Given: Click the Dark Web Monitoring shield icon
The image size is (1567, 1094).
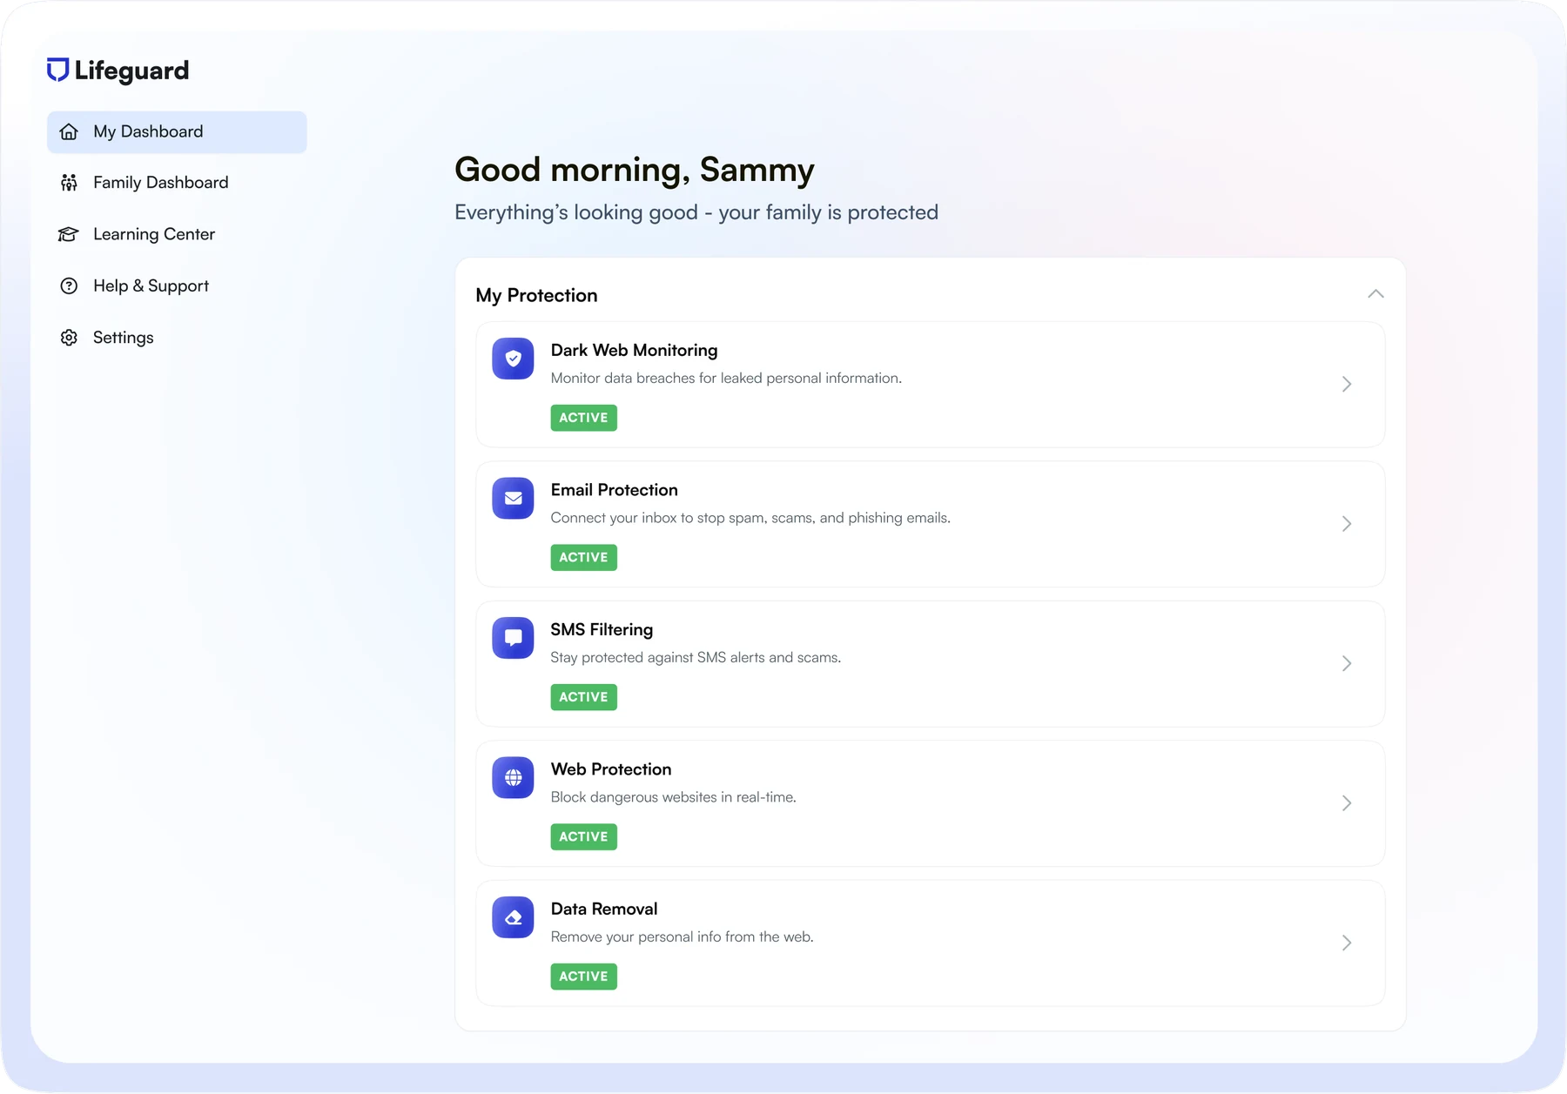Looking at the screenshot, I should coord(513,359).
